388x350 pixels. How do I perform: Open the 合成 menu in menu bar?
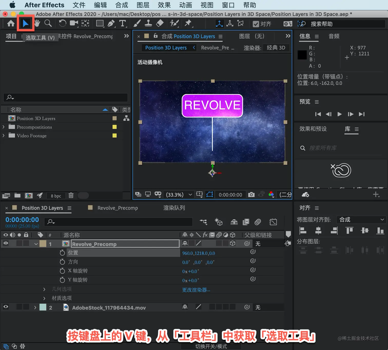[122, 5]
